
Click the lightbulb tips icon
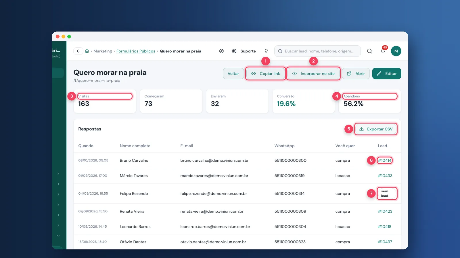pyautogui.click(x=266, y=51)
